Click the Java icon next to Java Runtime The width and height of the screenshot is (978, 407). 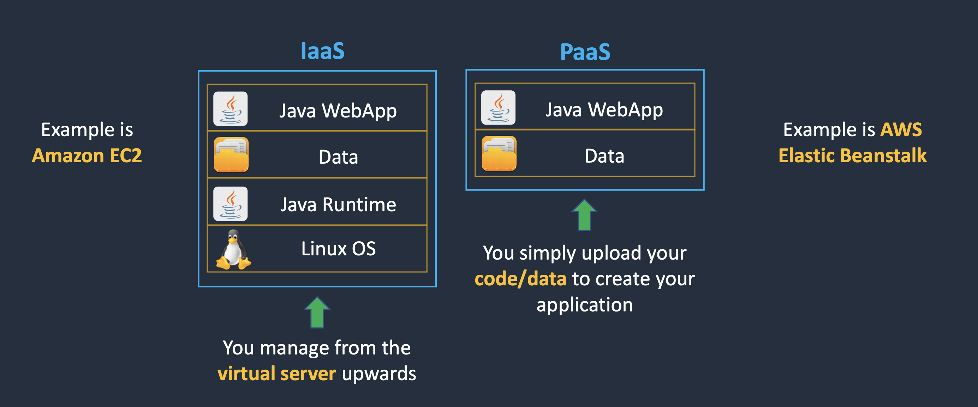(x=231, y=204)
